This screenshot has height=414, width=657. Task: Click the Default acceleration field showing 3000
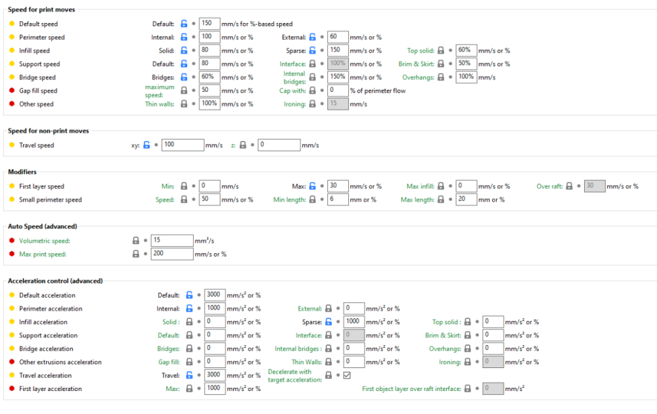(215, 295)
